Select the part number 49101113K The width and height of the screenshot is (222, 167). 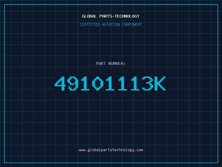point(110,83)
